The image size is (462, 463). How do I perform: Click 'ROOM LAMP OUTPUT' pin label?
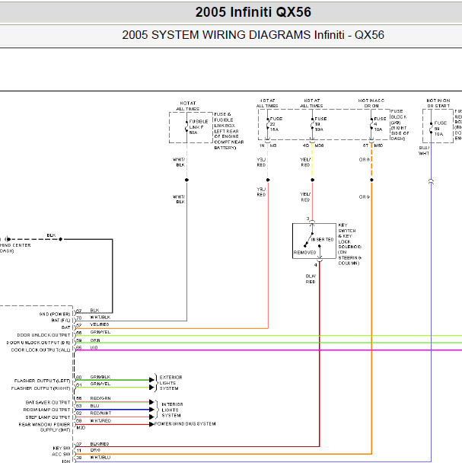(46, 410)
